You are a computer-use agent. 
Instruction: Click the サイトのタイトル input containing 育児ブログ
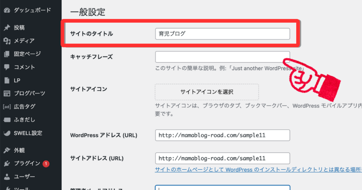(x=223, y=34)
